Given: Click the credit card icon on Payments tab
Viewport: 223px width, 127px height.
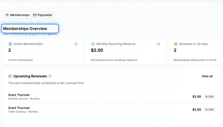Looking at the screenshot, I should coord(35,15).
